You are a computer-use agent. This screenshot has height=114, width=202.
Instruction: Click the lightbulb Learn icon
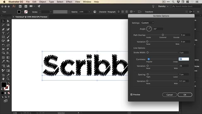[153, 6]
